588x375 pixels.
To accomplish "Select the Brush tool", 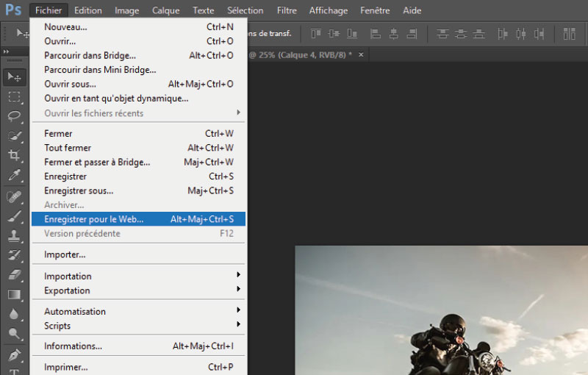I will (14, 216).
